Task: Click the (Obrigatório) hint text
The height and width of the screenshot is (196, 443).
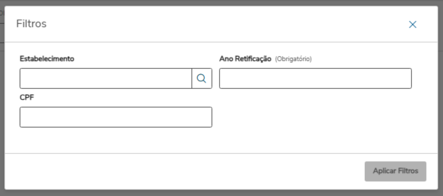Action: point(293,59)
